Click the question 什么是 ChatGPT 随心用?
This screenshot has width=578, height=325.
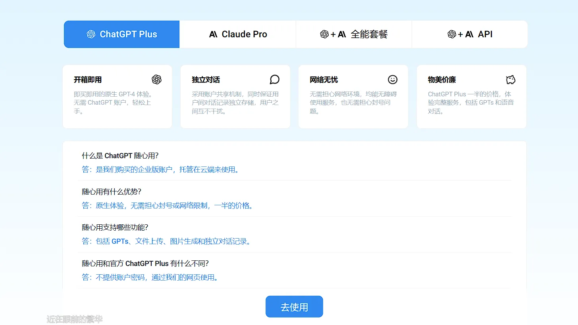(x=120, y=156)
